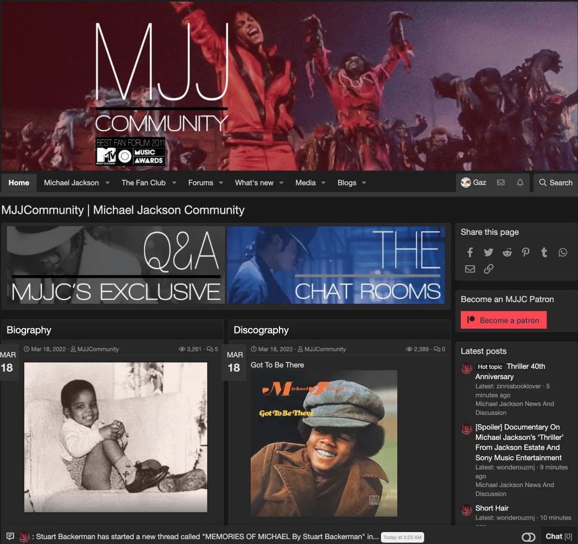
Task: Open News And Discussion under Spoiler Documentary
Action: click(515, 489)
